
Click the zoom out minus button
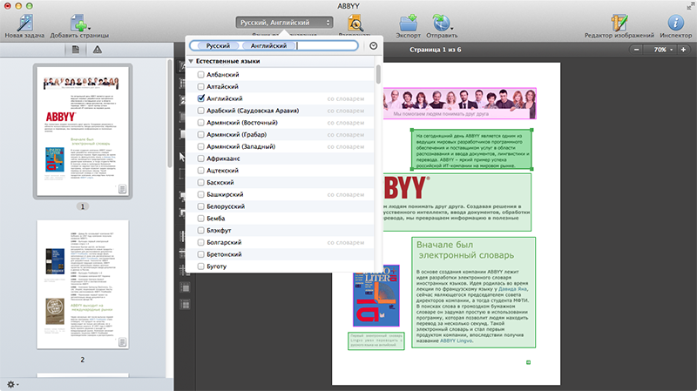point(634,51)
